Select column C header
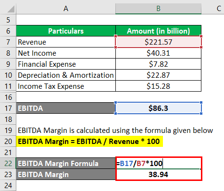 (x=213, y=9)
